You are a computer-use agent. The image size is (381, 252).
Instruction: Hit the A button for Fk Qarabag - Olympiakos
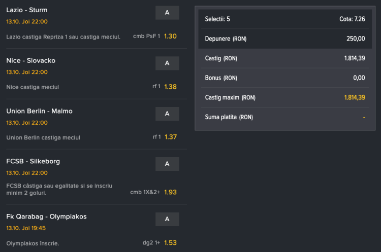[x=167, y=219]
